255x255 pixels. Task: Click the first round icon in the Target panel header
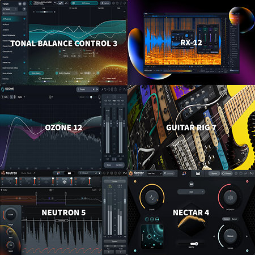pyautogui.click(x=20, y=3)
